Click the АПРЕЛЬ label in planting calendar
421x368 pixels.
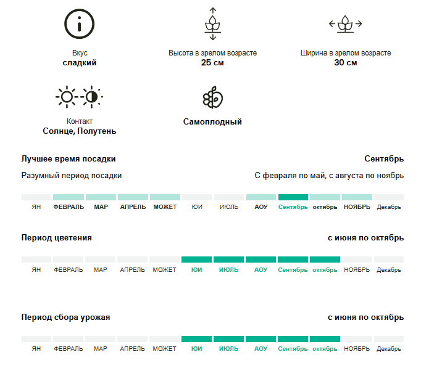pyautogui.click(x=133, y=207)
